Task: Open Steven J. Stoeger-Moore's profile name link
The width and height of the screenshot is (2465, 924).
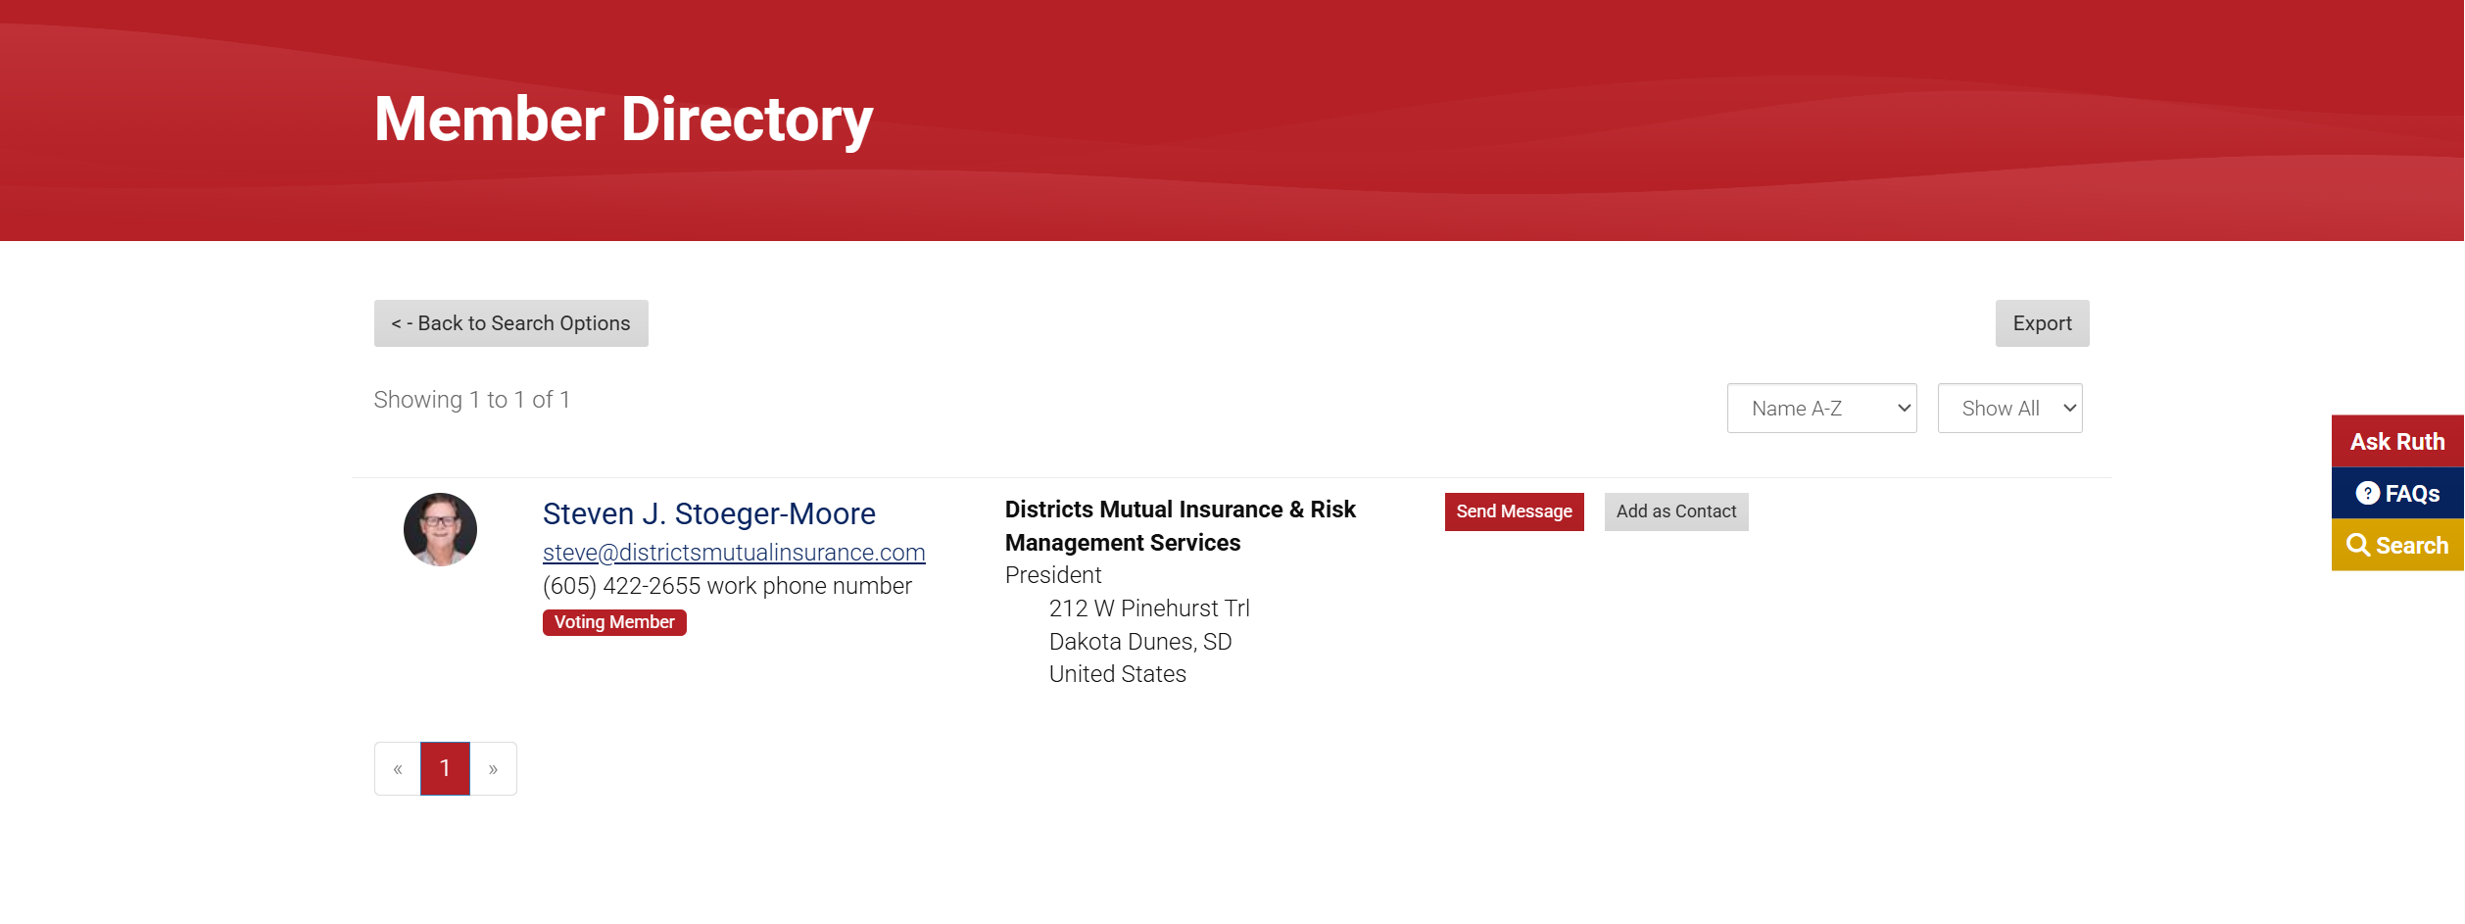Action: [x=708, y=513]
